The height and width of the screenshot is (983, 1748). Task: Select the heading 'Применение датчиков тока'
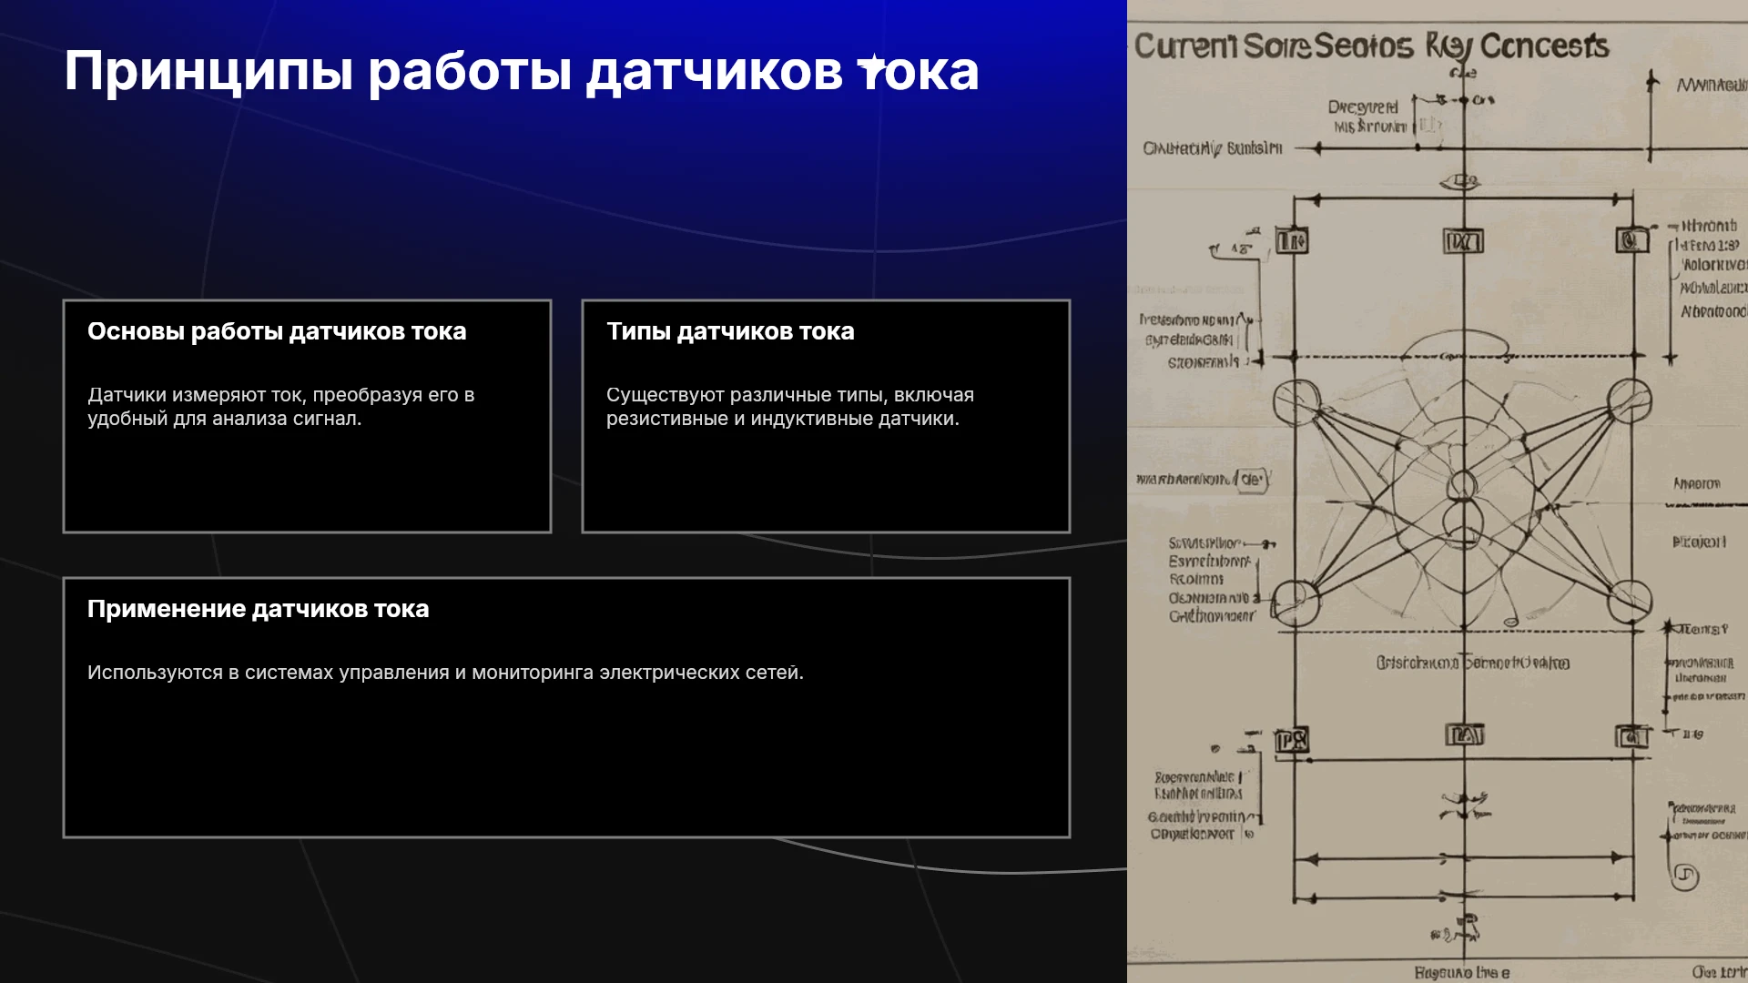click(x=258, y=609)
